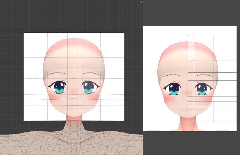Click the UV face texture in the right editor

coord(190,79)
